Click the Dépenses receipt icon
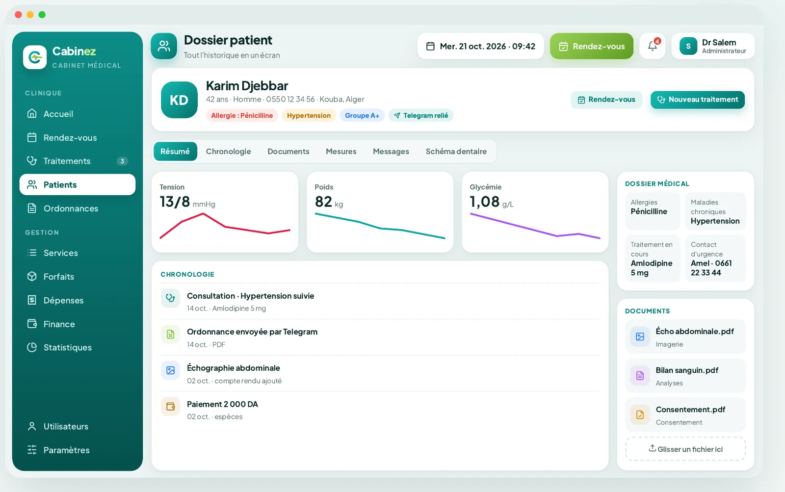Screen dimensions: 785x492 click(32, 300)
